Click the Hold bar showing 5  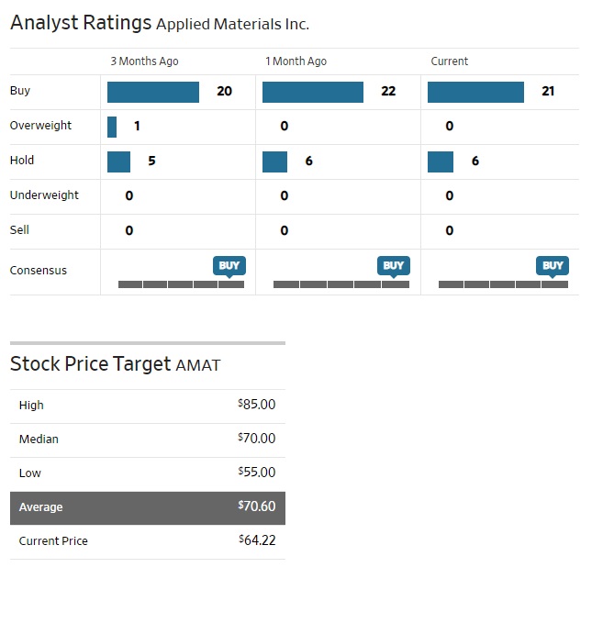[118, 161]
